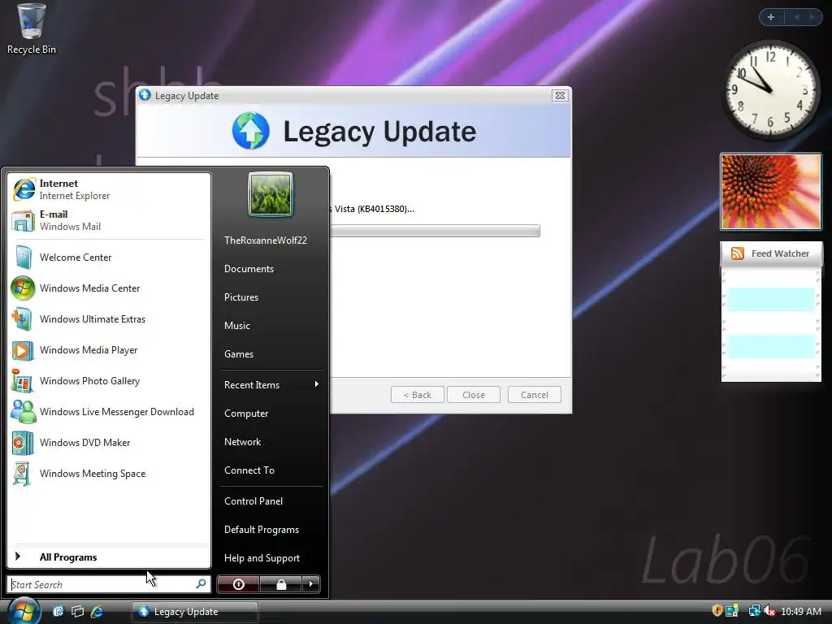Open Internet Explorer from Start menu
Image resolution: width=832 pixels, height=624 pixels.
point(109,189)
